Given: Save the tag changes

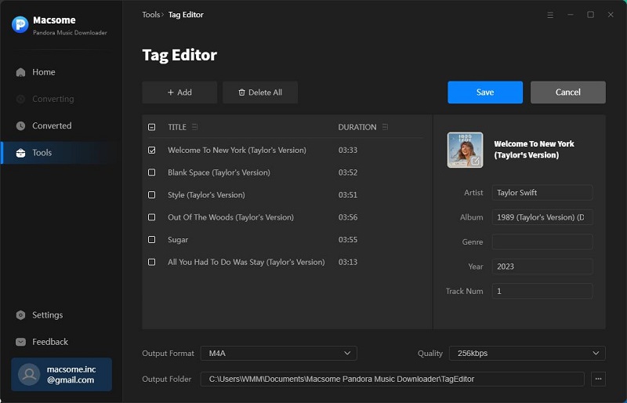Looking at the screenshot, I should click(x=485, y=93).
